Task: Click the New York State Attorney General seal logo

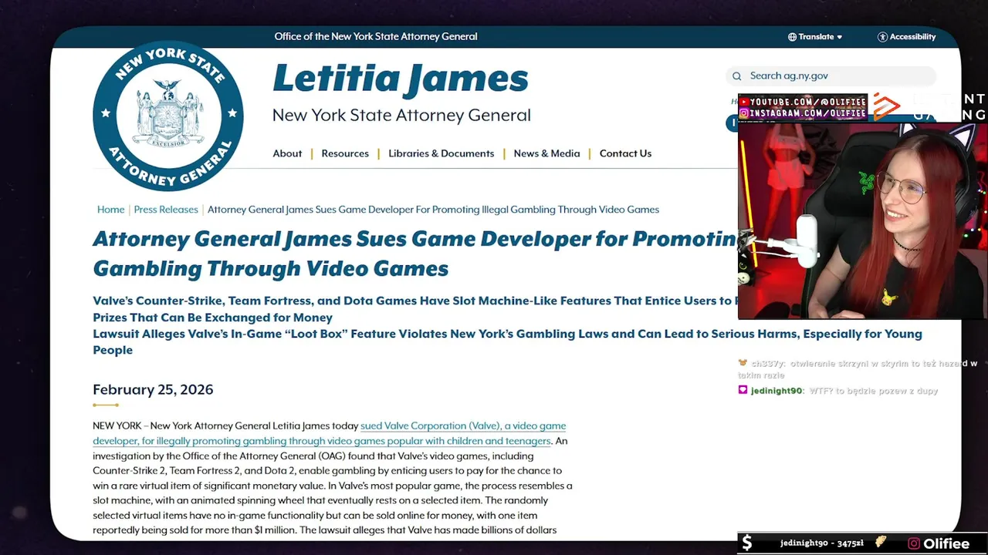Action: [168, 116]
